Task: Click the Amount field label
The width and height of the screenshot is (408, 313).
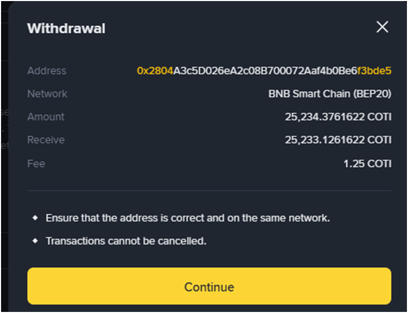Action: pyautogui.click(x=46, y=116)
